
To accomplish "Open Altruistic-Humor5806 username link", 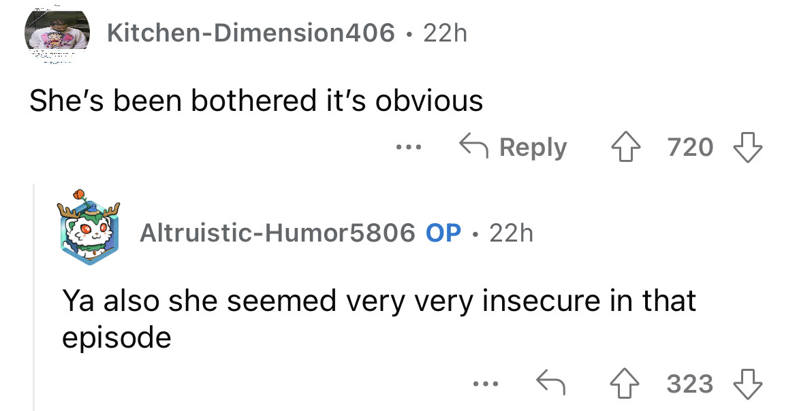I will click(277, 233).
